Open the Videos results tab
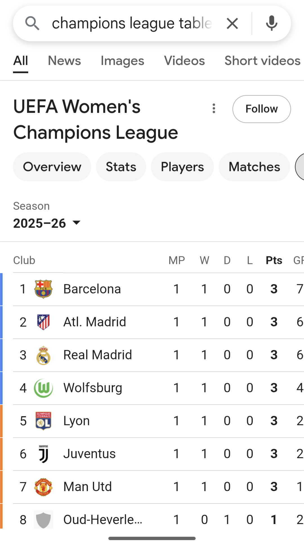 tap(184, 61)
